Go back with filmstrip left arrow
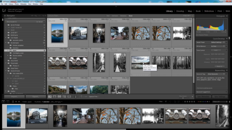The width and height of the screenshot is (232, 130). click(x=16, y=102)
